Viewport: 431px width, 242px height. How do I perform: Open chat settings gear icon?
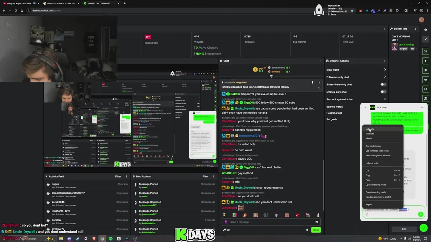coord(307,230)
